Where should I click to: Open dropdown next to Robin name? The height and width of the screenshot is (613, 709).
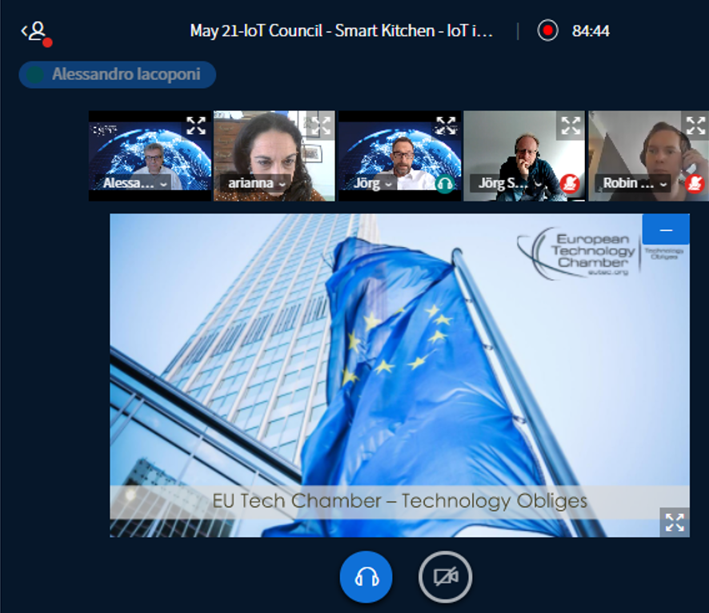663,185
